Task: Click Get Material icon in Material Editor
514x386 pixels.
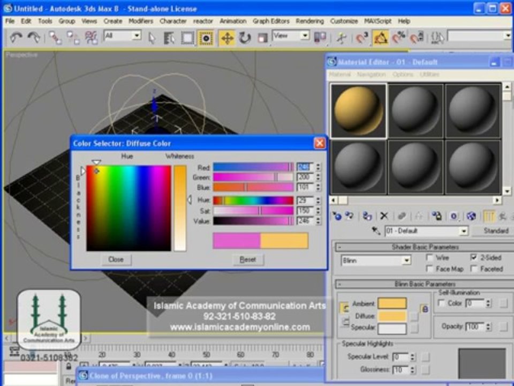Action: pos(337,216)
